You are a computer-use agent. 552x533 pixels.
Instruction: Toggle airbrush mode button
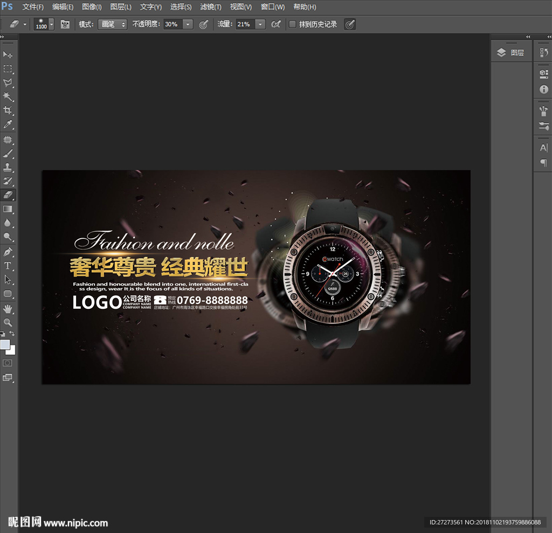(276, 24)
